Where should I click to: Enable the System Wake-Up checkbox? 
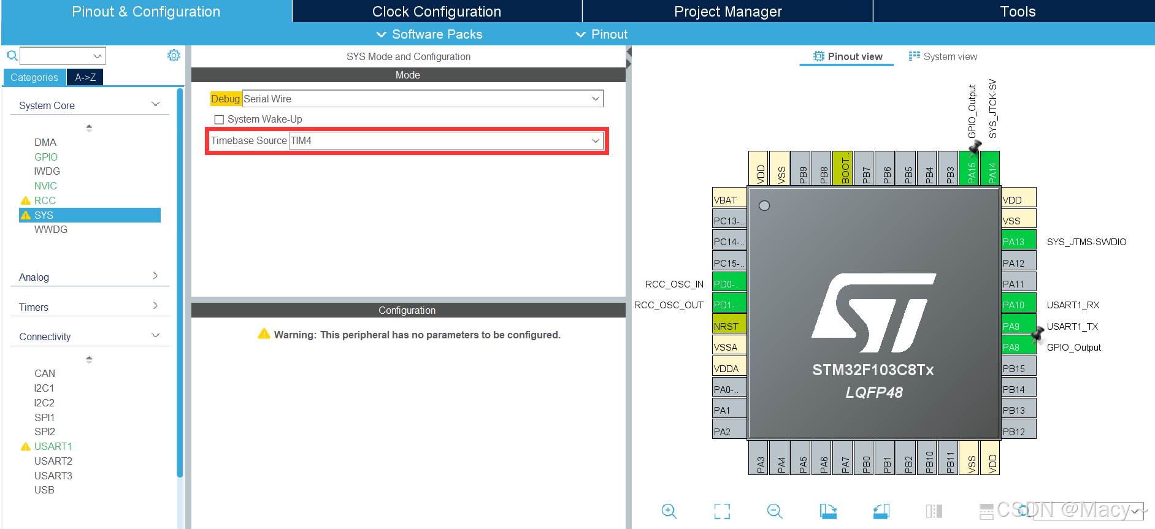coord(219,120)
